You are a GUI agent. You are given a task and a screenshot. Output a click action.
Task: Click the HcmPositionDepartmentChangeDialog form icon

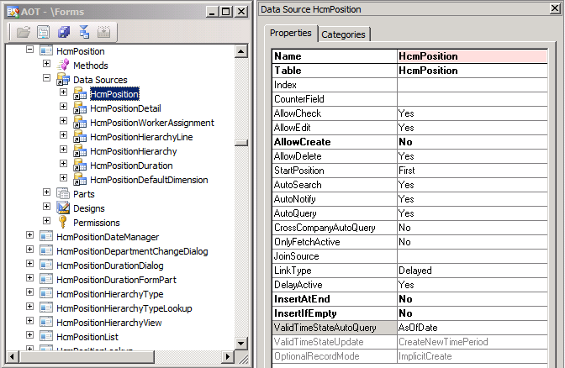[46, 251]
